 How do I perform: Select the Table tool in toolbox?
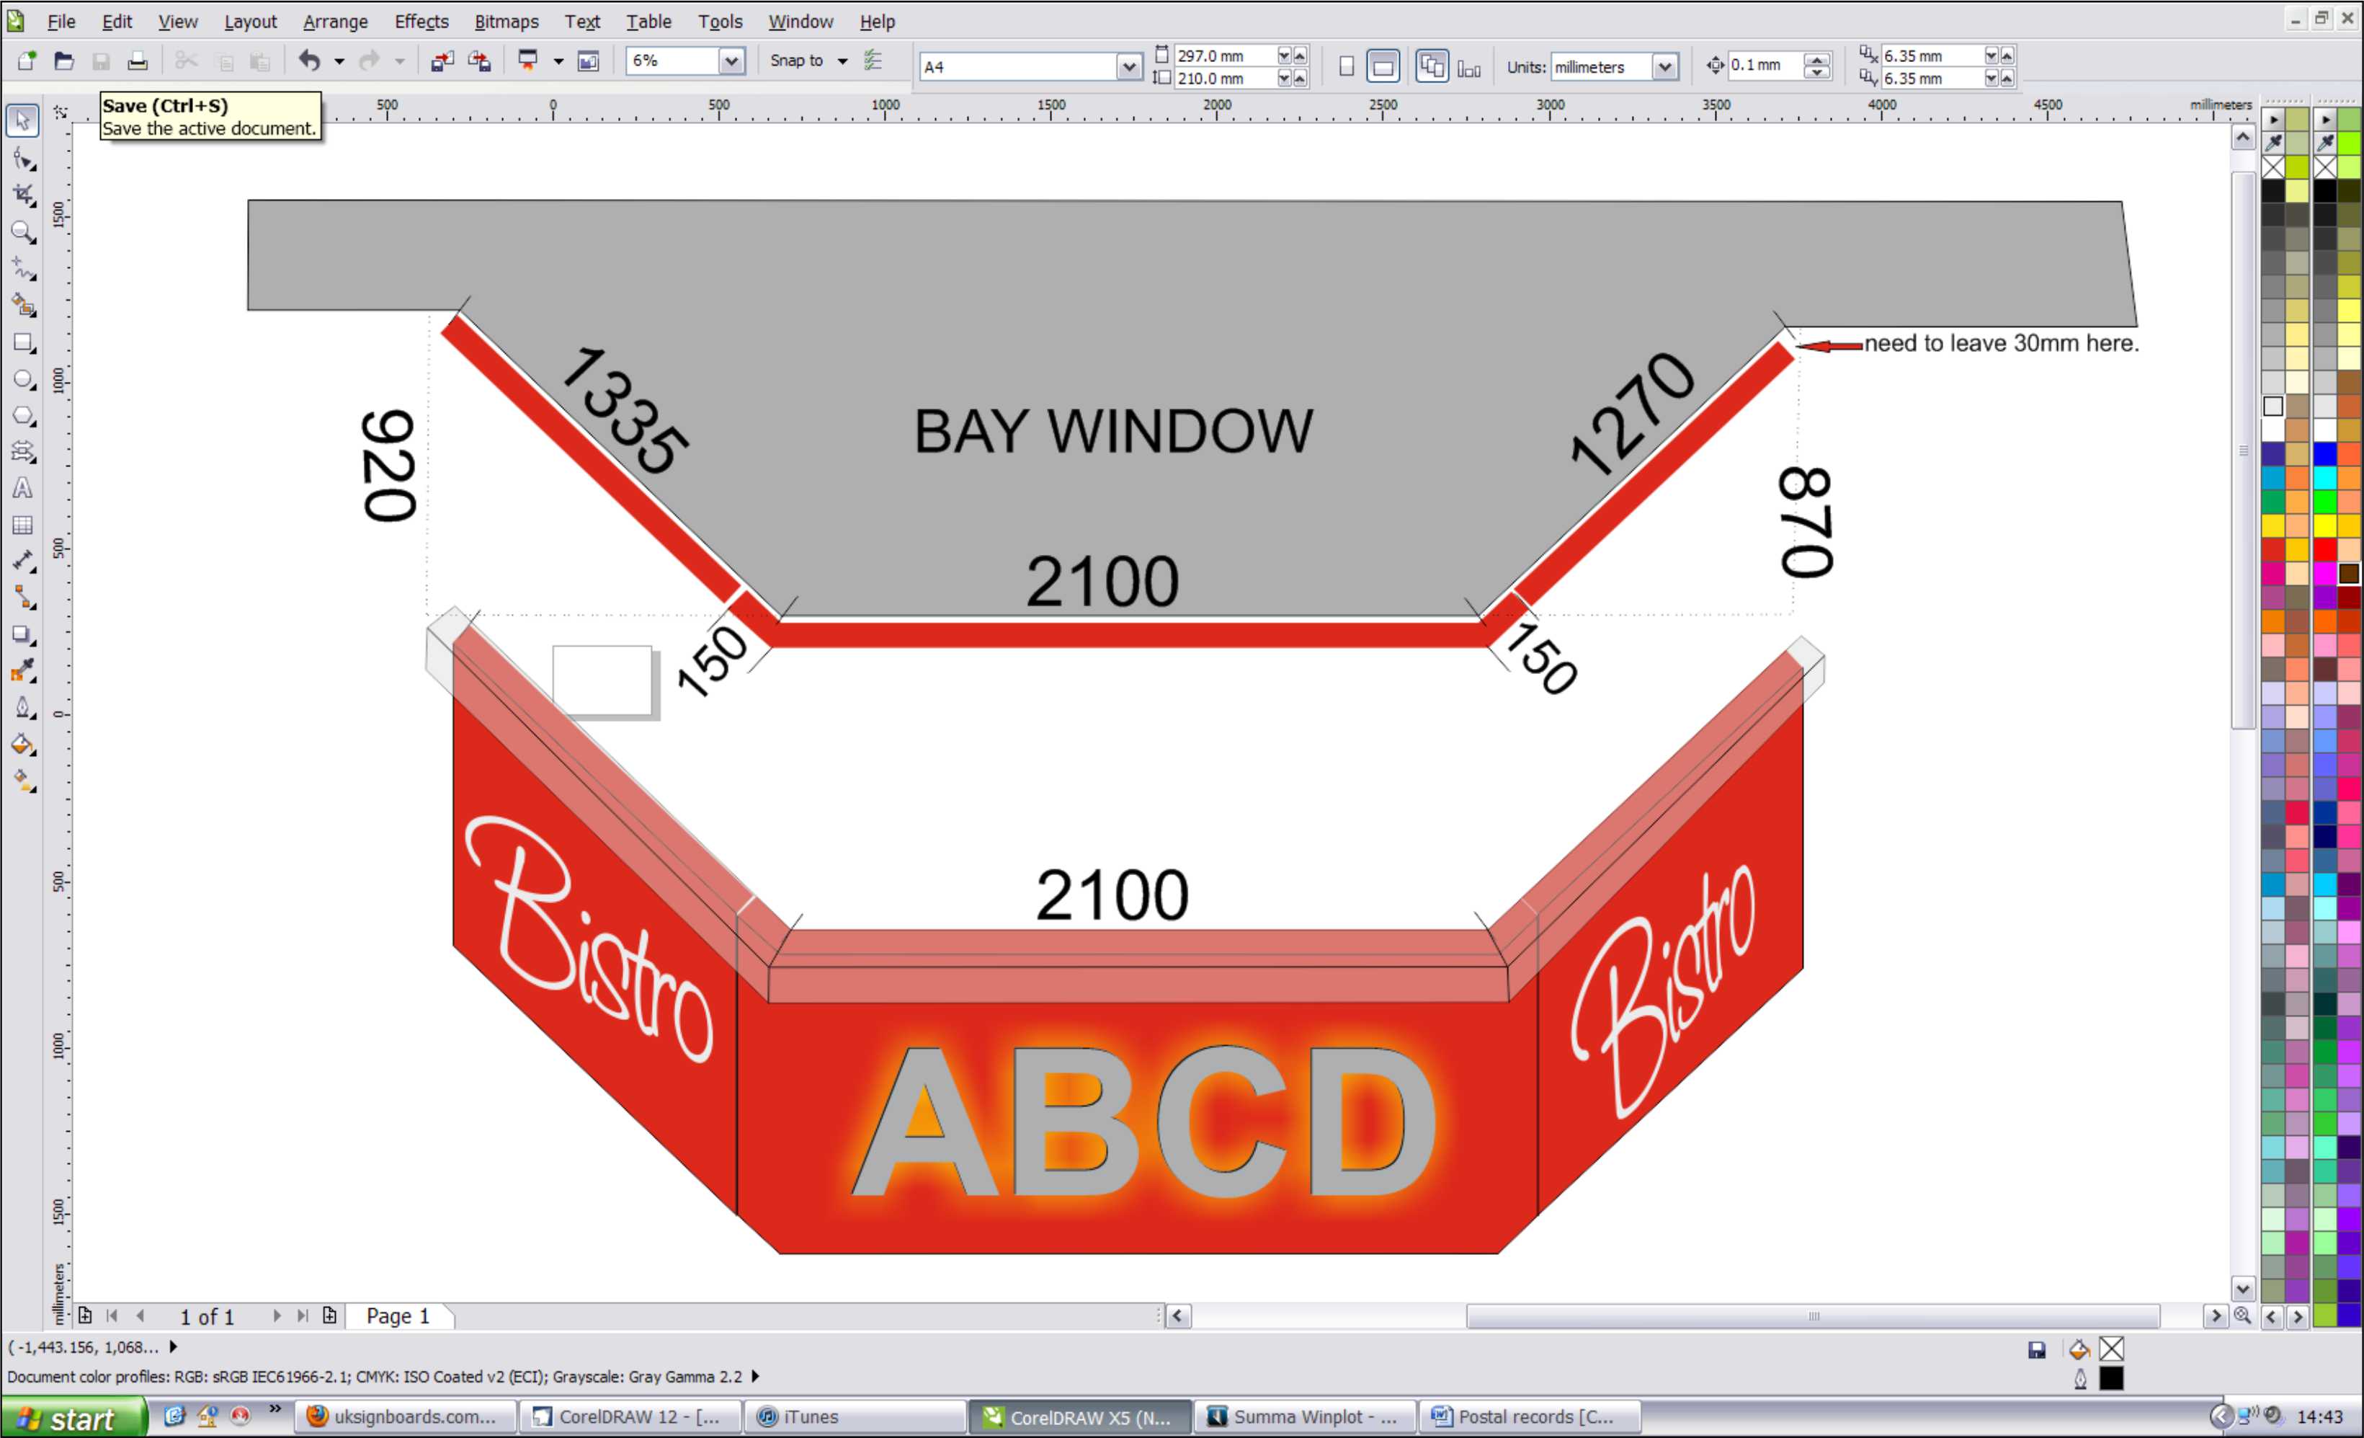click(x=22, y=525)
